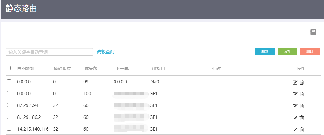Focus the keyword search input field
324x135 pixels.
coord(49,52)
